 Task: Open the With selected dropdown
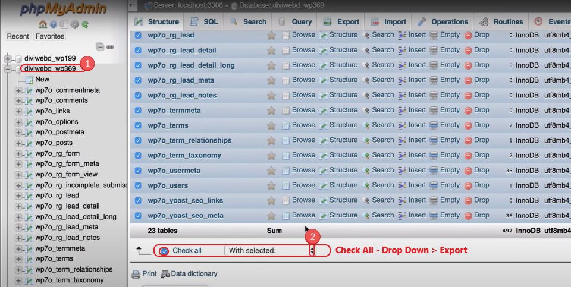(x=270, y=250)
